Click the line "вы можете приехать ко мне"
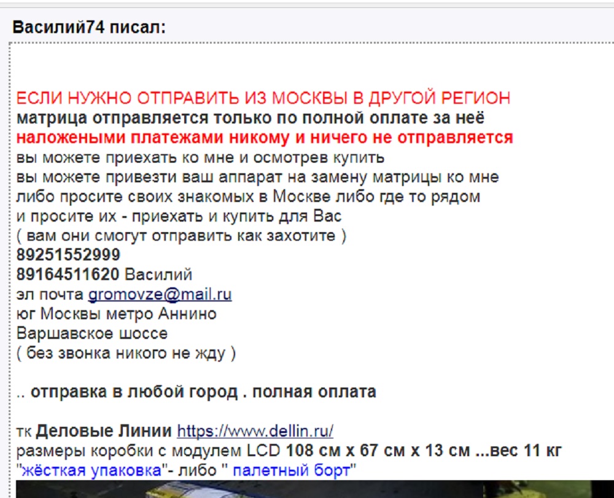 point(200,157)
